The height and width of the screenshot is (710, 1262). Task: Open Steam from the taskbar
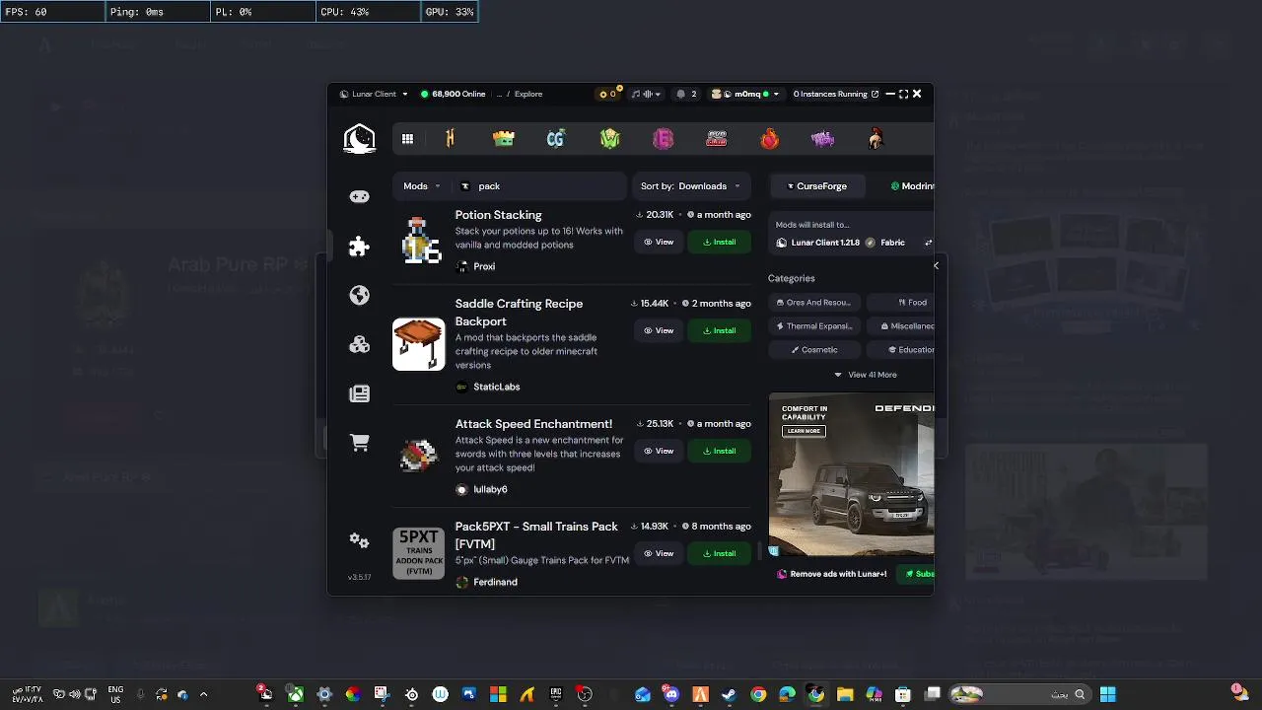pos(729,694)
